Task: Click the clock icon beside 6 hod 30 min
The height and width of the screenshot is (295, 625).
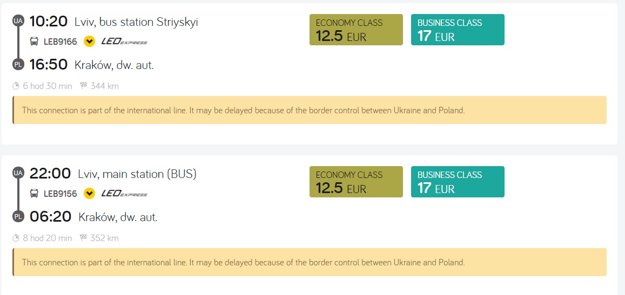Action: click(16, 86)
